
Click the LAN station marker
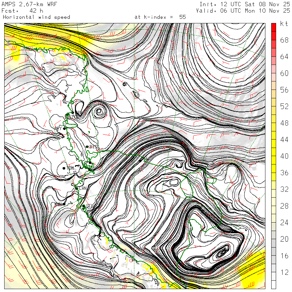pyautogui.click(x=77, y=188)
